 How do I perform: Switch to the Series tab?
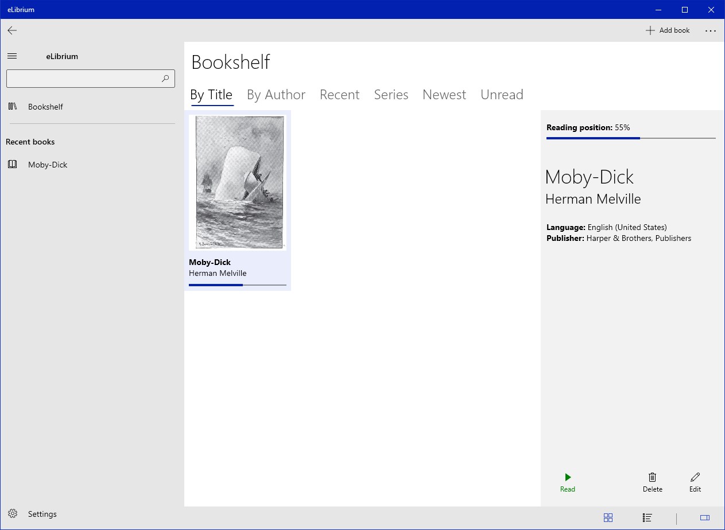[391, 95]
